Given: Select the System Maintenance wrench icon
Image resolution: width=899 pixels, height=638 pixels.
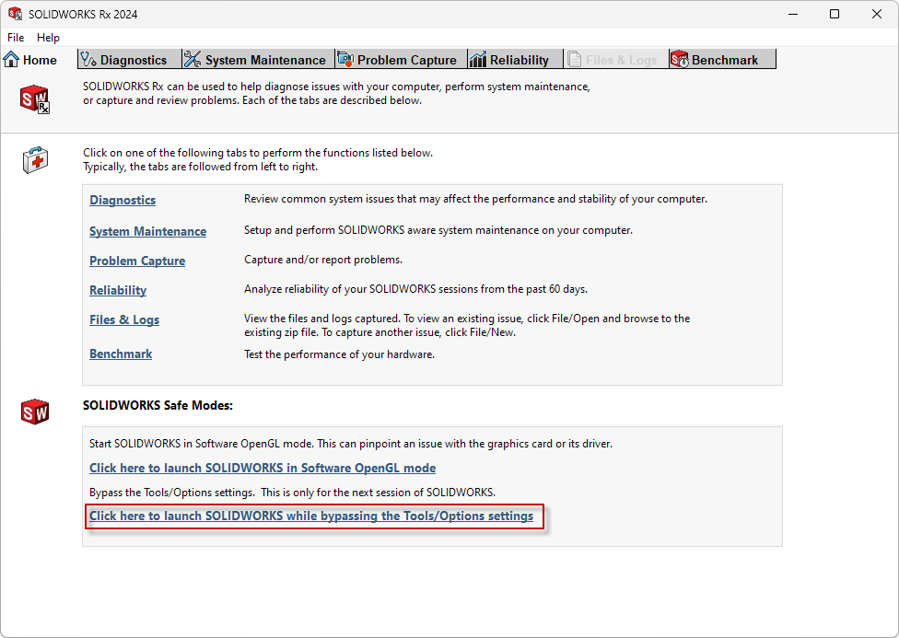Looking at the screenshot, I should (190, 59).
